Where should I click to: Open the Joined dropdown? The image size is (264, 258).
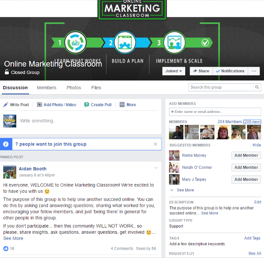pyautogui.click(x=174, y=71)
